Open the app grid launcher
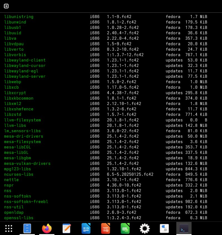222x235 pixels. pos(9,228)
